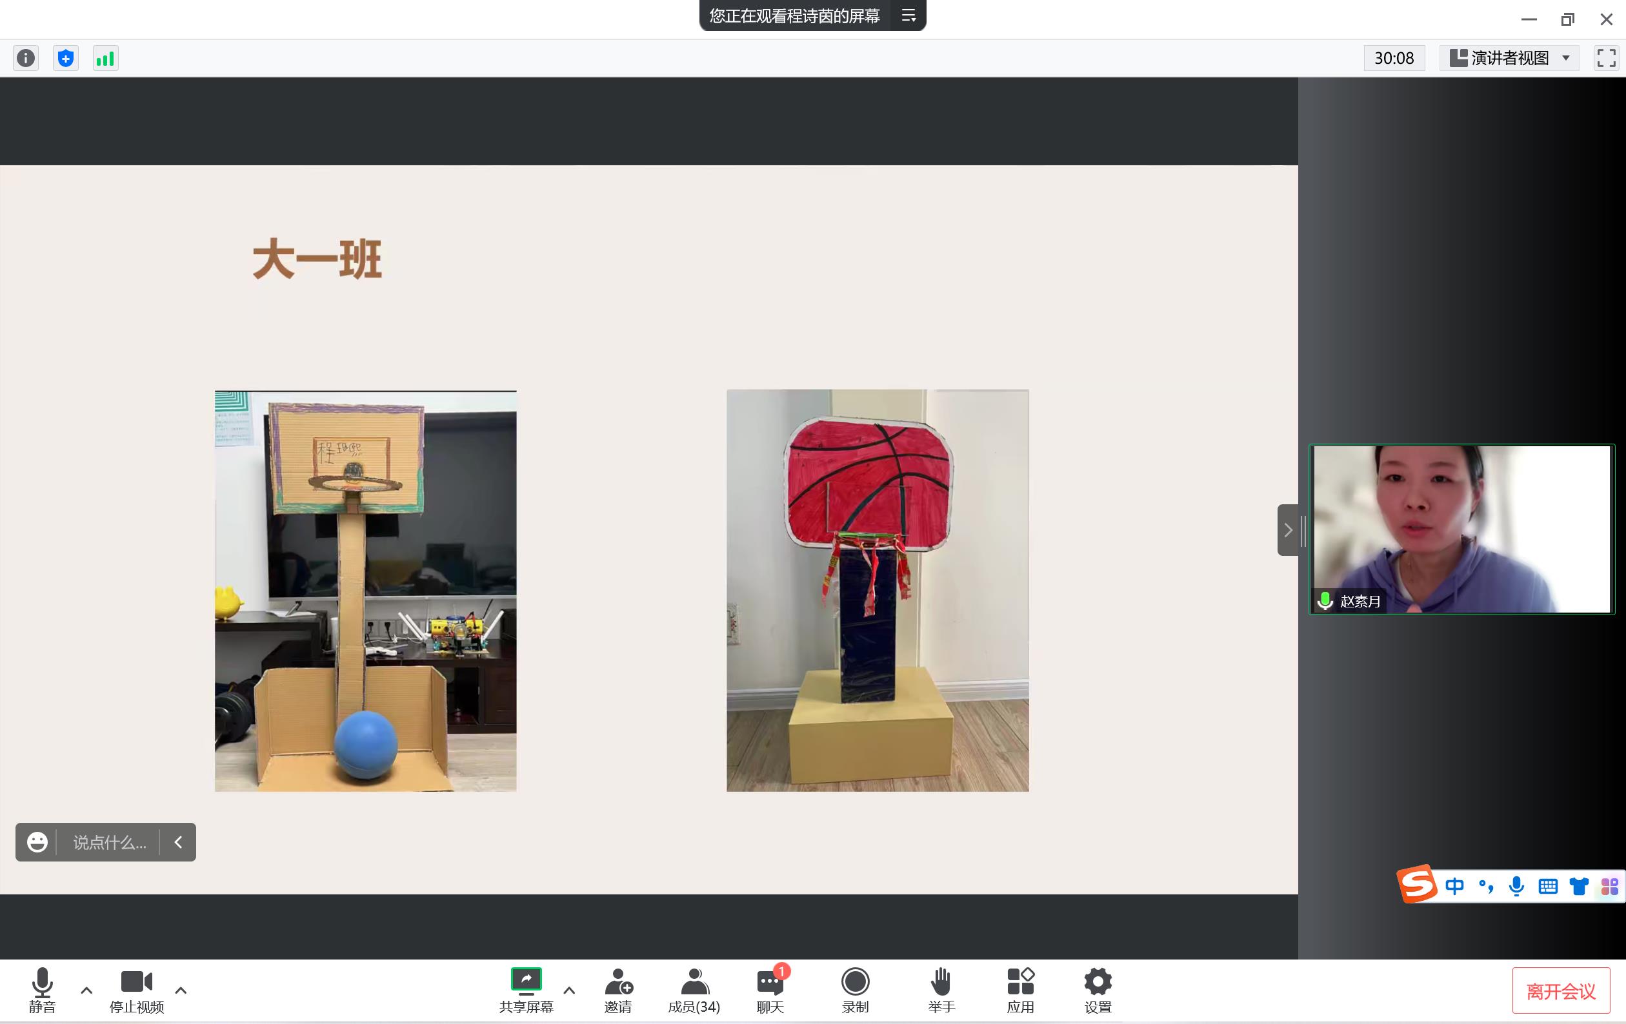
Task: Start sharing with 共享屏幕
Action: (x=526, y=990)
